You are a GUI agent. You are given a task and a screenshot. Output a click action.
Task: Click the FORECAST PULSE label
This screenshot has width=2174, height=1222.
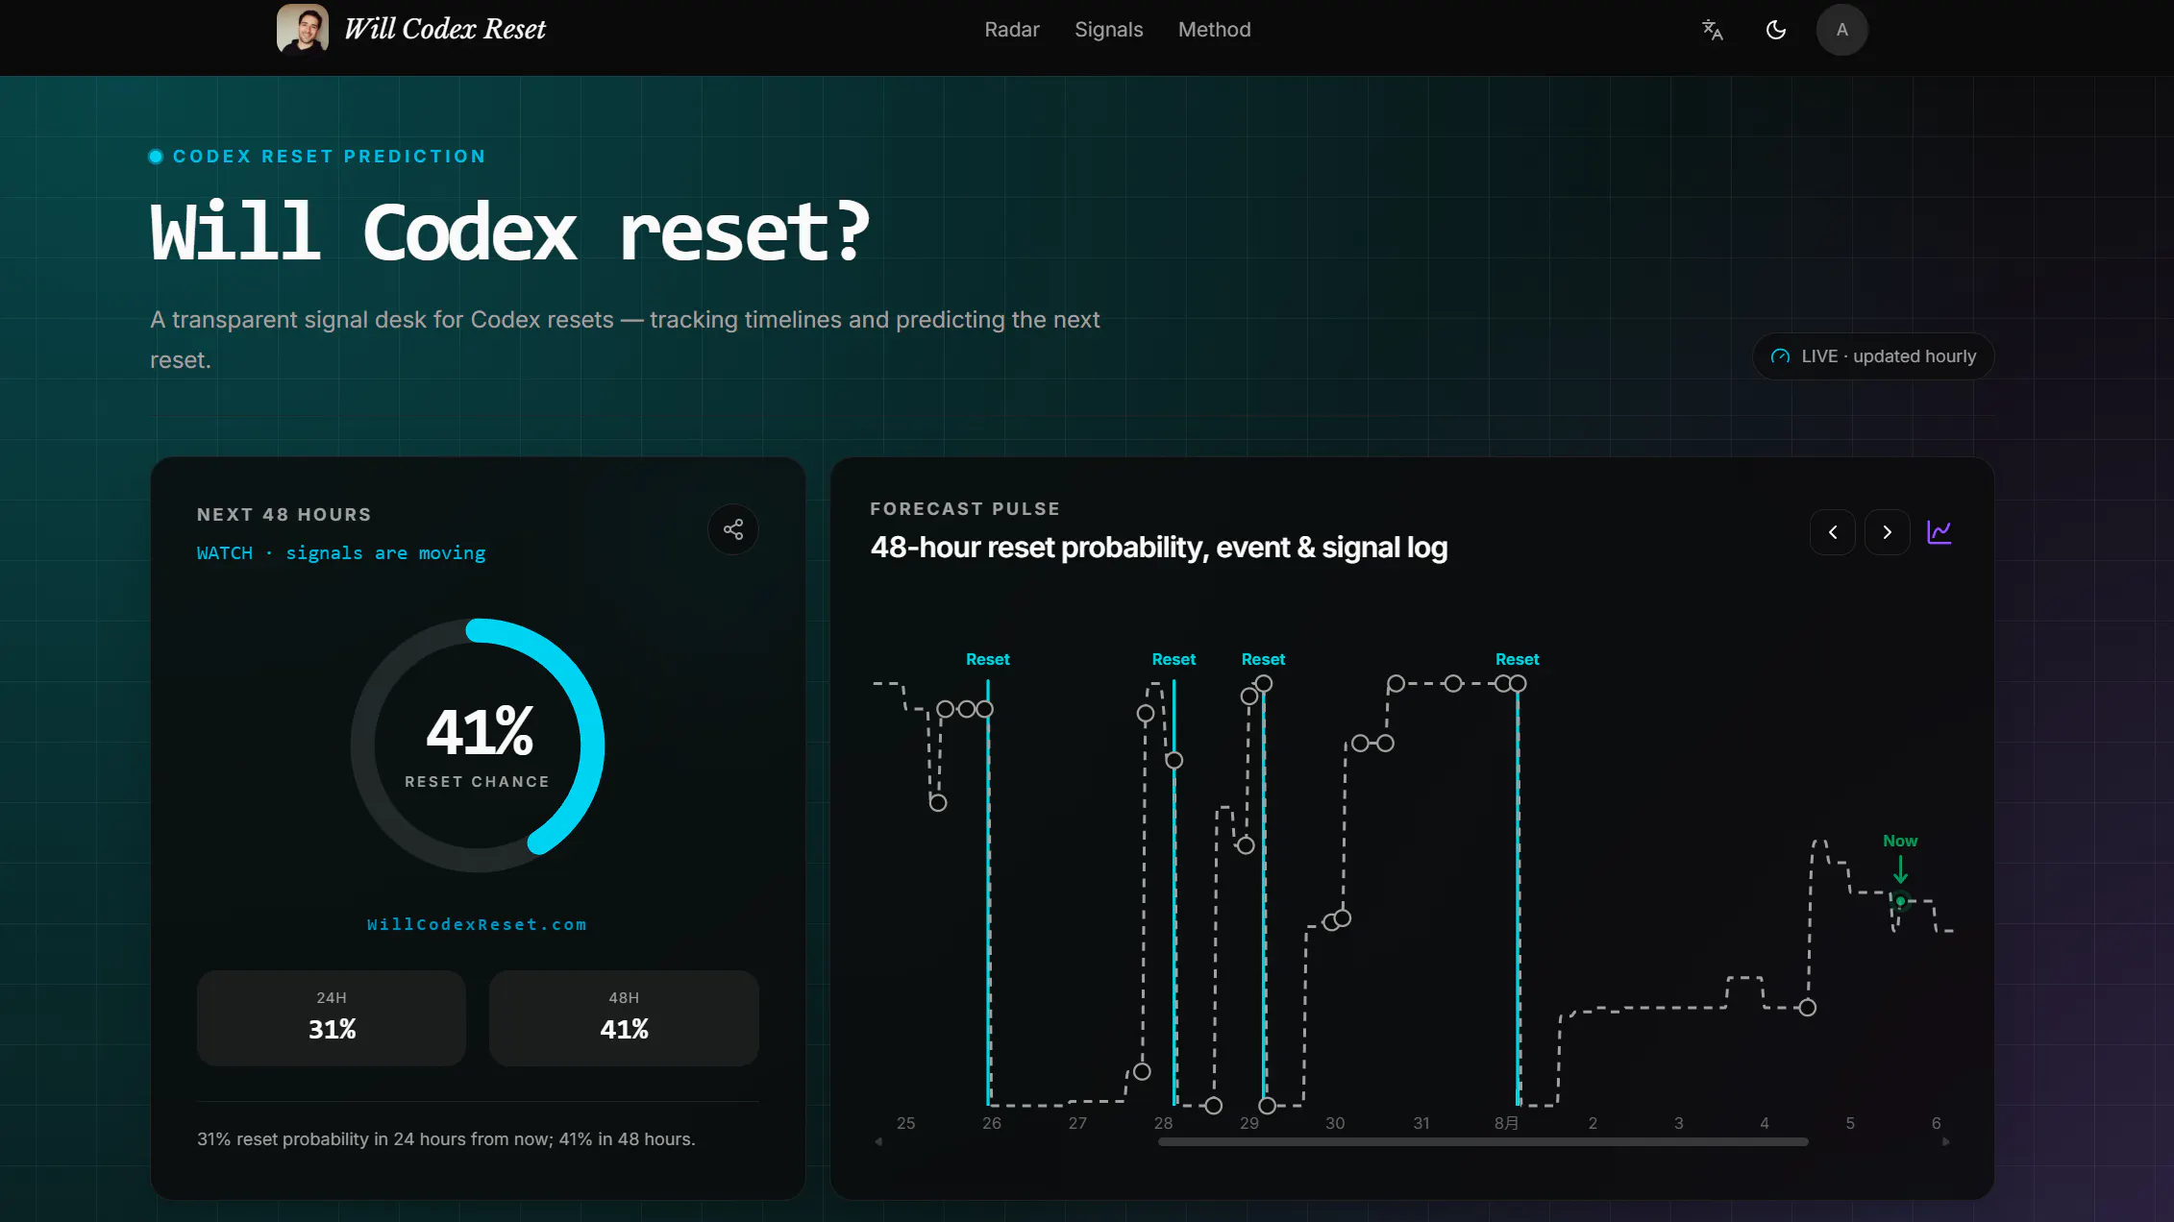click(965, 509)
